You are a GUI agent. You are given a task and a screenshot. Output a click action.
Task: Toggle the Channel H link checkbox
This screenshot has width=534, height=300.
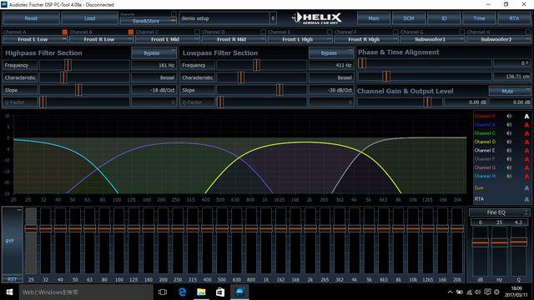(x=528, y=32)
